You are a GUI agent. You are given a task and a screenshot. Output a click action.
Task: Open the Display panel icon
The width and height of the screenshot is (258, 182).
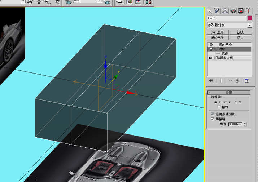coord(241,11)
